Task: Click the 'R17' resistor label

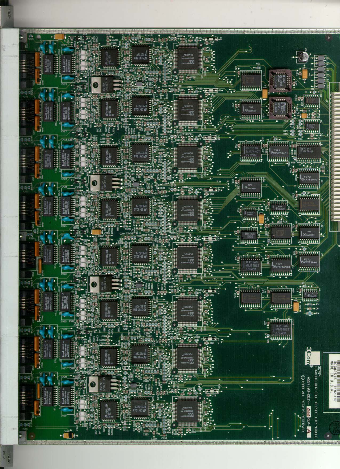Action: (x=275, y=137)
